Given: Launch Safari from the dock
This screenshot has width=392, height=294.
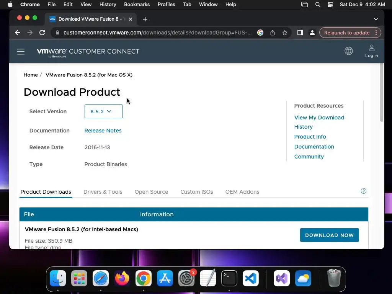Looking at the screenshot, I should [x=101, y=278].
